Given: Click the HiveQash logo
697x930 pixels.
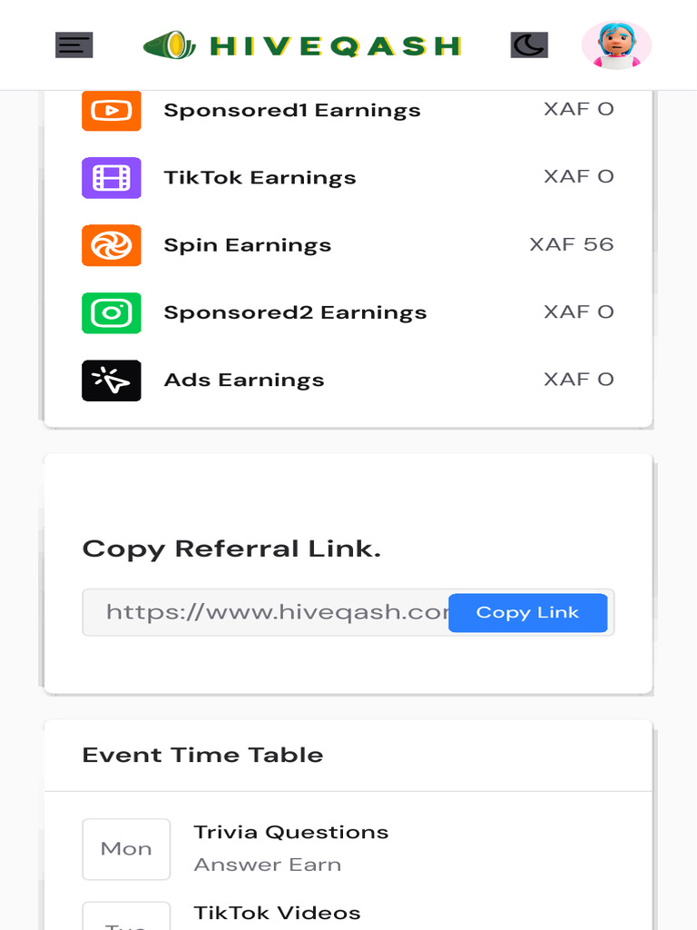Looking at the screenshot, I should tap(302, 45).
